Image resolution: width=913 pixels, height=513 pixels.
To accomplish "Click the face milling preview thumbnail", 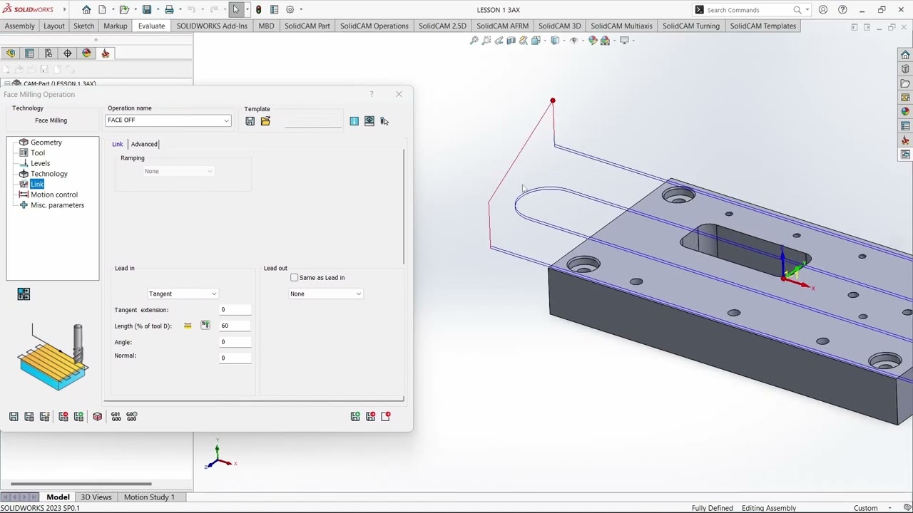I will point(53,357).
